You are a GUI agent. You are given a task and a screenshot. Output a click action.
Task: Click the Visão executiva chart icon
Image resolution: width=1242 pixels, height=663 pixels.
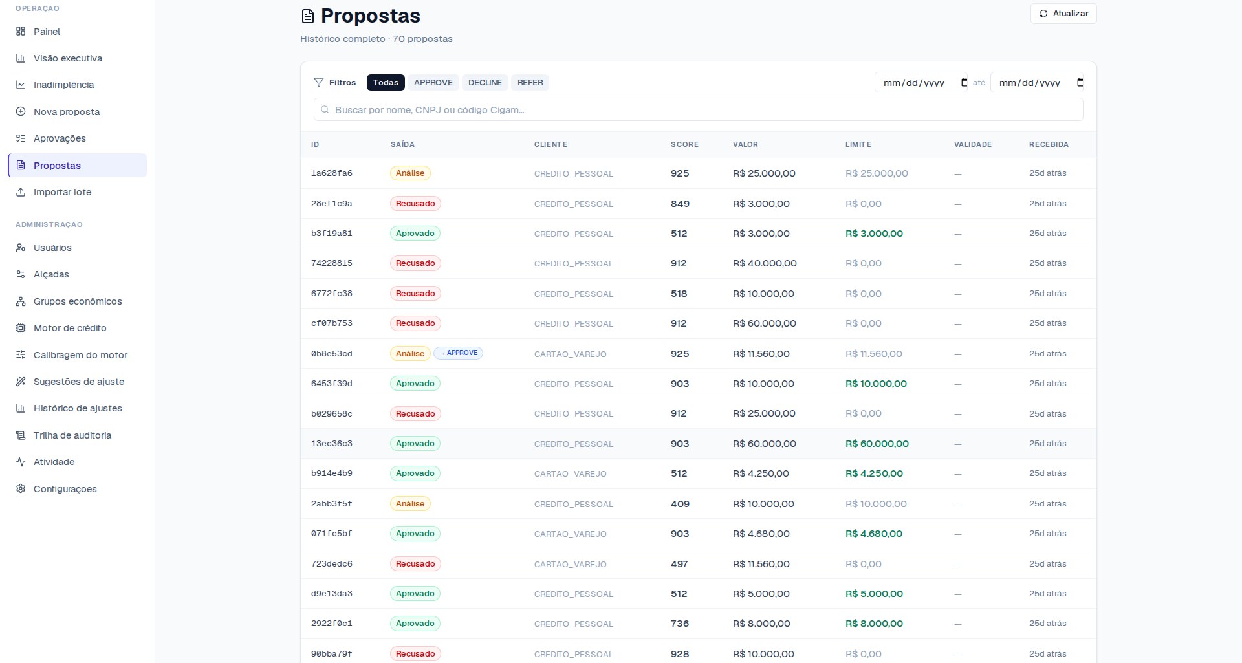pos(21,58)
